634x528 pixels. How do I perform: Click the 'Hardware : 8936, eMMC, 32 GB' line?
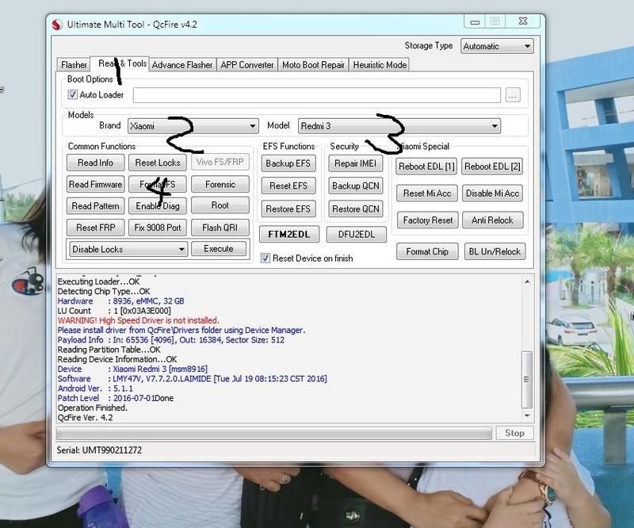[x=121, y=301]
